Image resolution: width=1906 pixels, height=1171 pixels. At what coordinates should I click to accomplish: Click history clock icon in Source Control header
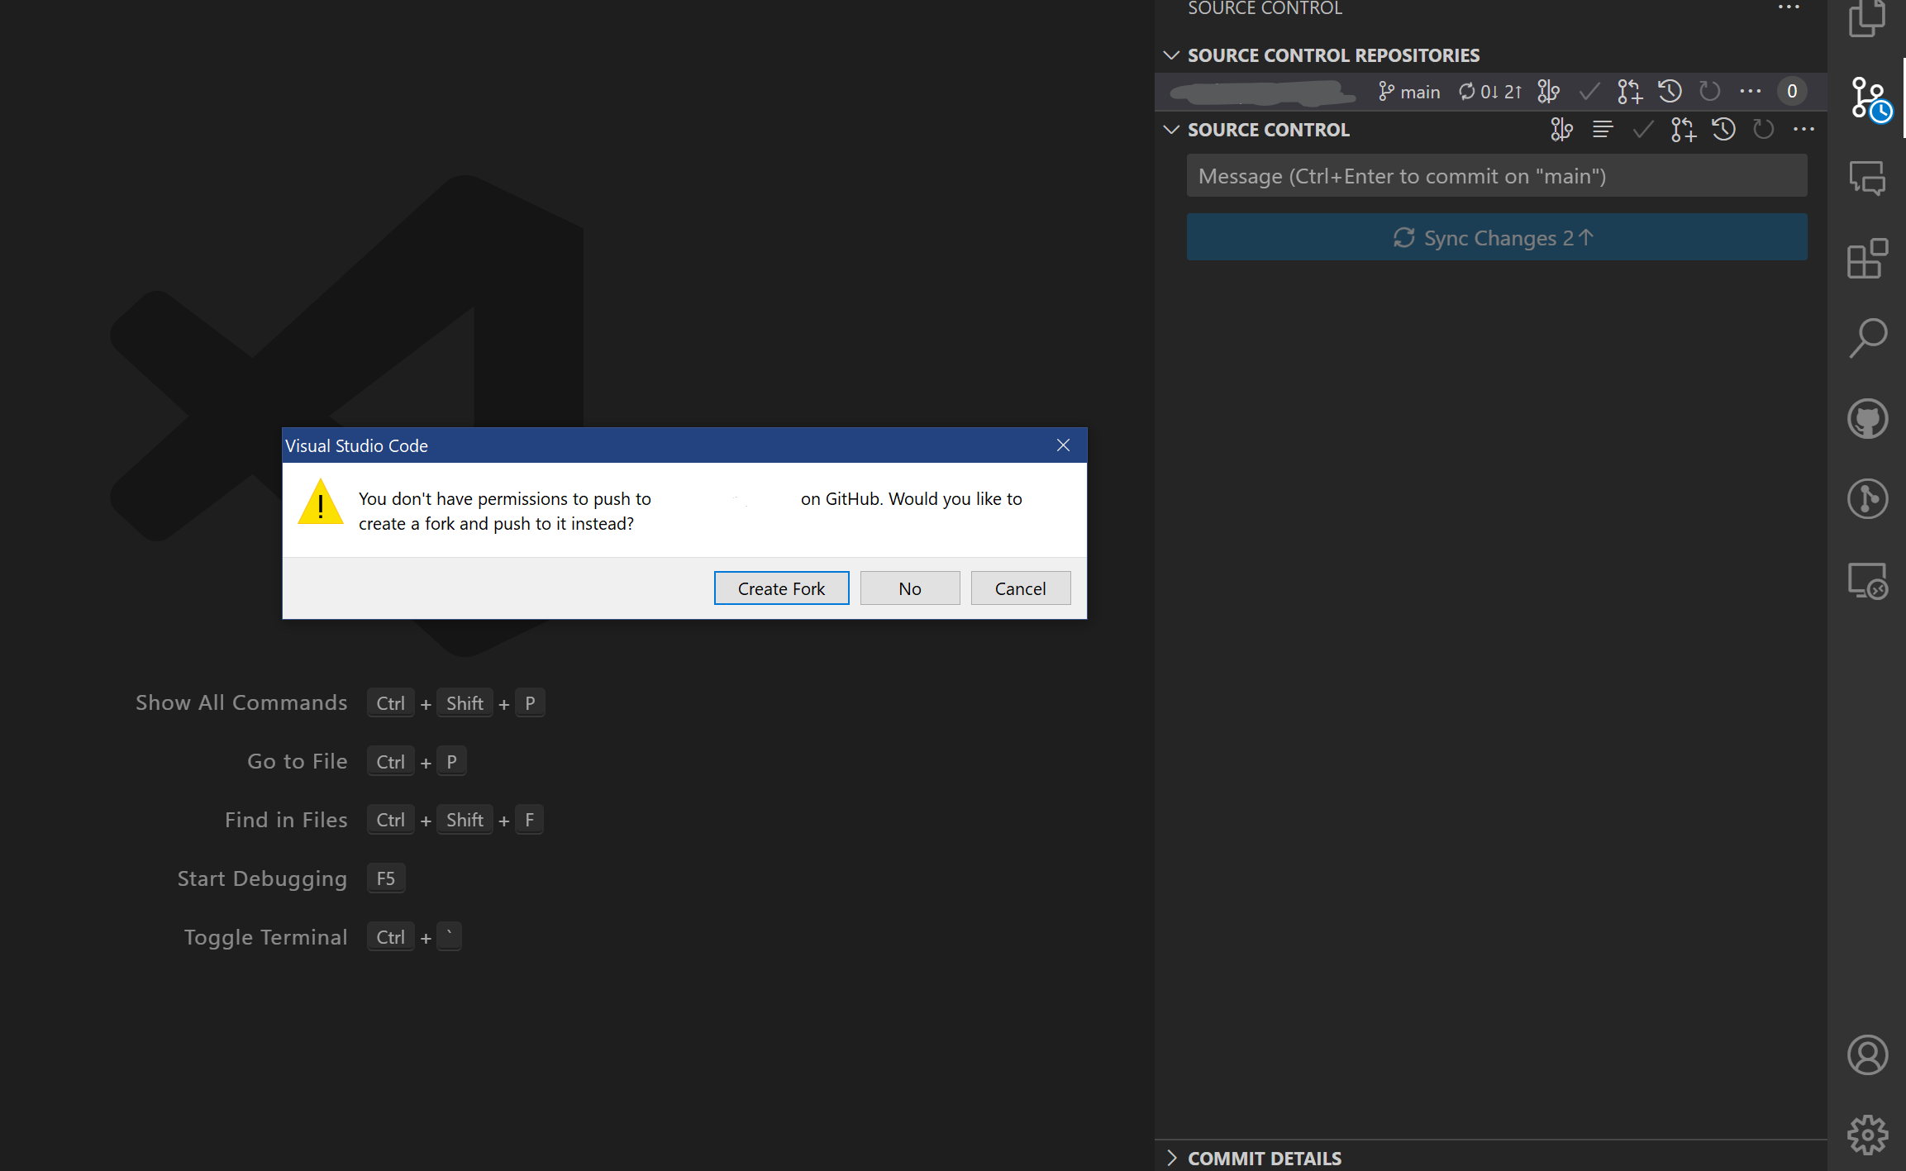(x=1723, y=130)
